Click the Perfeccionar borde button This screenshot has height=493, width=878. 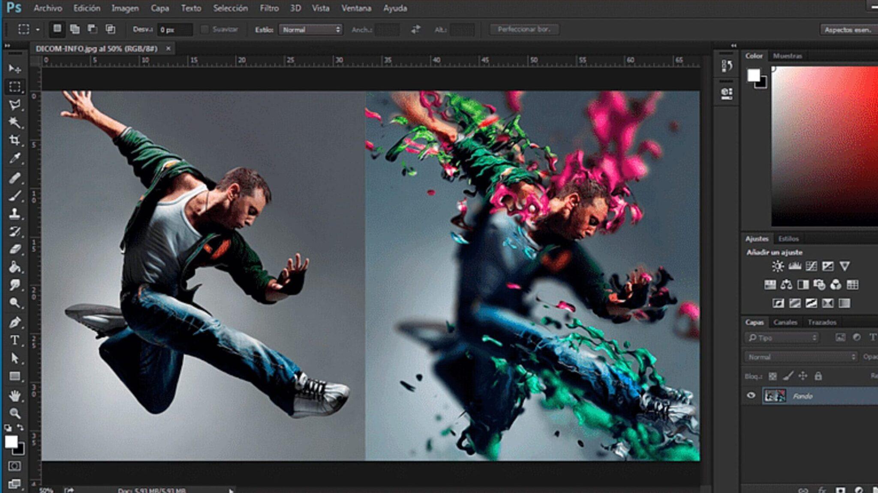point(523,30)
